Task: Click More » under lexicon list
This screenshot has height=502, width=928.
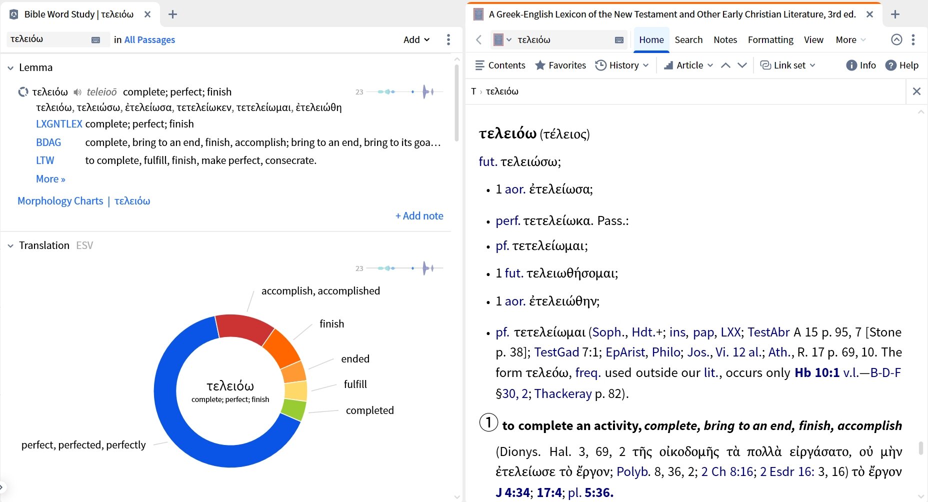Action: click(x=50, y=179)
